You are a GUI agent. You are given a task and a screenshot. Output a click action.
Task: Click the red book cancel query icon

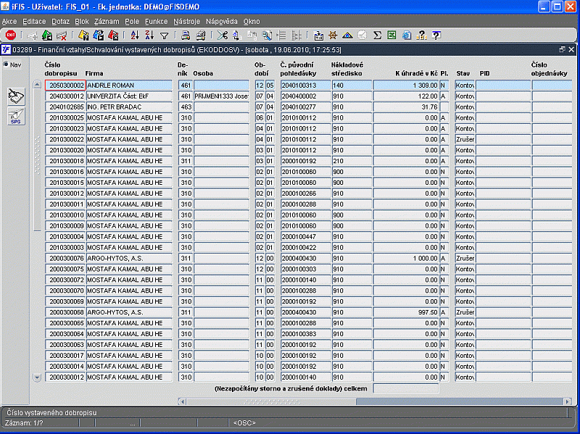point(113,35)
